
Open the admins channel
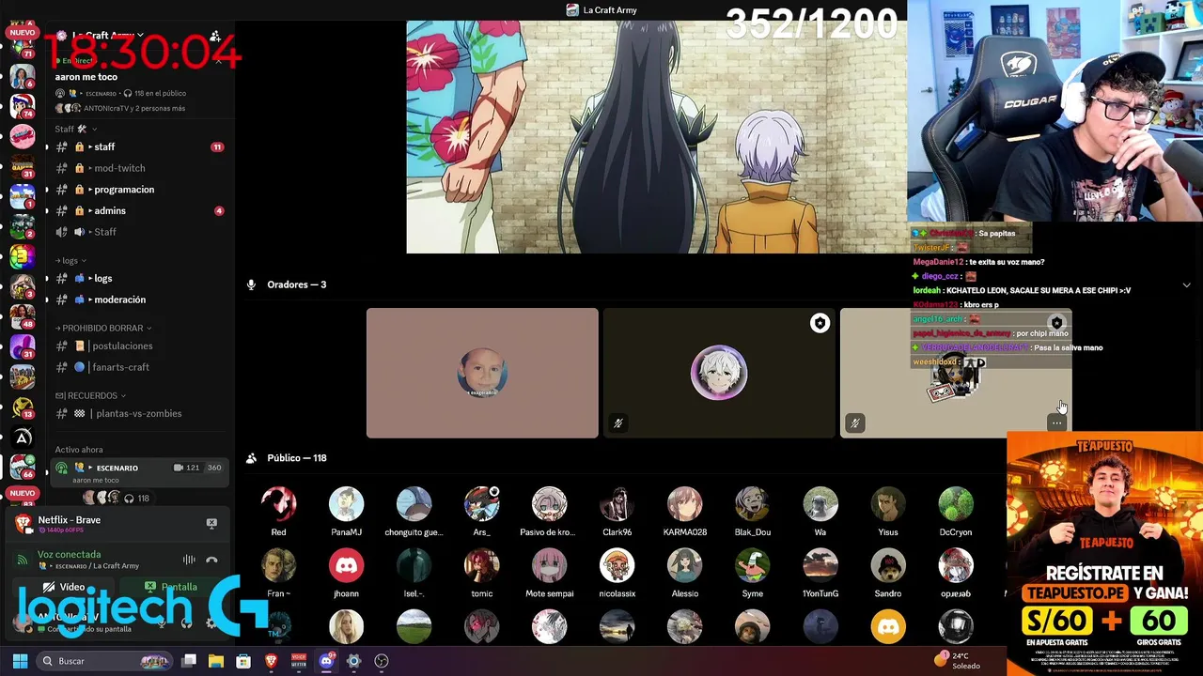(x=138, y=211)
